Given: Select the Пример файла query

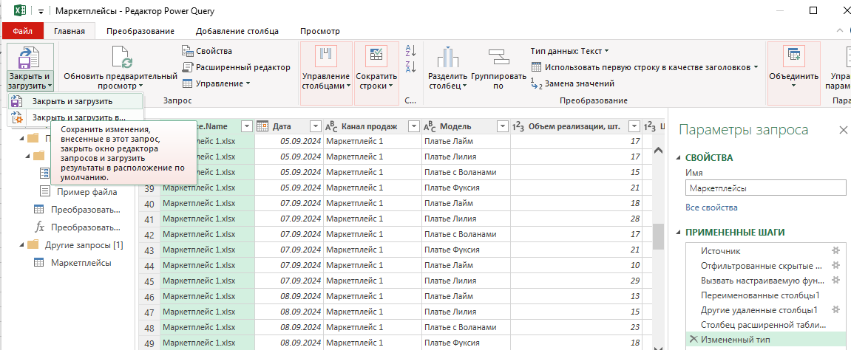Looking at the screenshot, I should (x=87, y=191).
